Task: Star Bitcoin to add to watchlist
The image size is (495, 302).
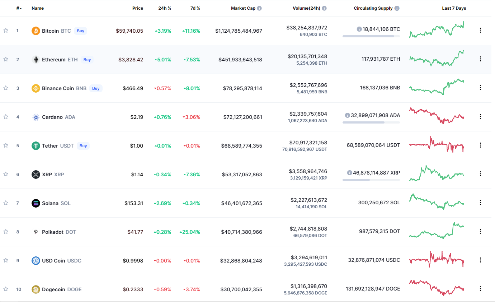Action: pyautogui.click(x=6, y=31)
